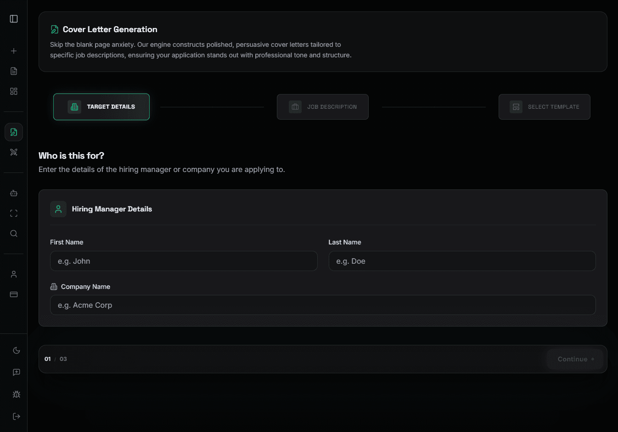Click the interview bot icon in the sidebar

(13, 193)
